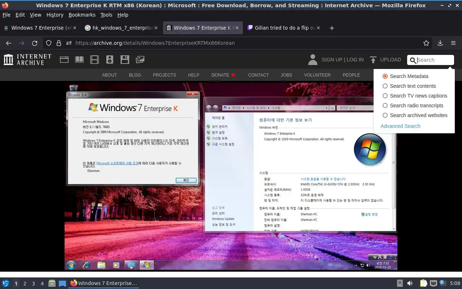The width and height of the screenshot is (462, 289).
Task: Open the tracking protection shield icon
Action: point(49,43)
